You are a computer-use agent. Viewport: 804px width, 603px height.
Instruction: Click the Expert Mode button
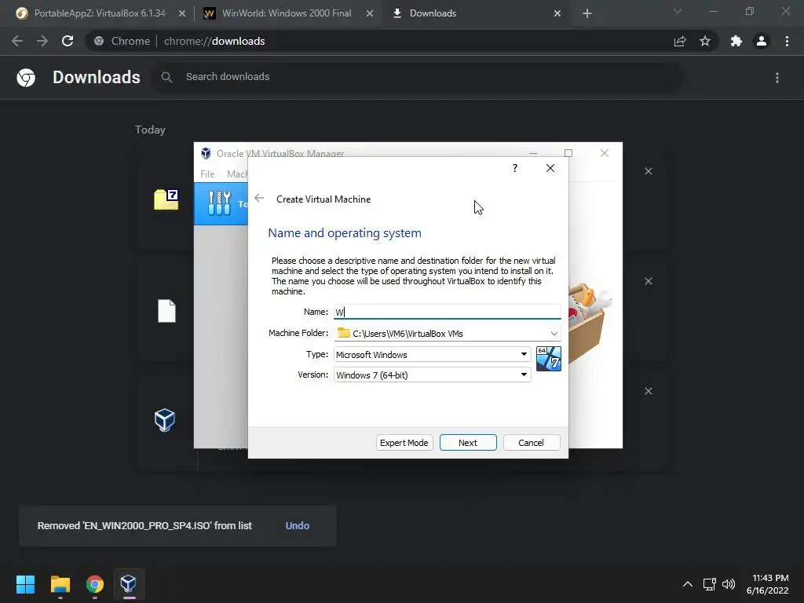[404, 443]
